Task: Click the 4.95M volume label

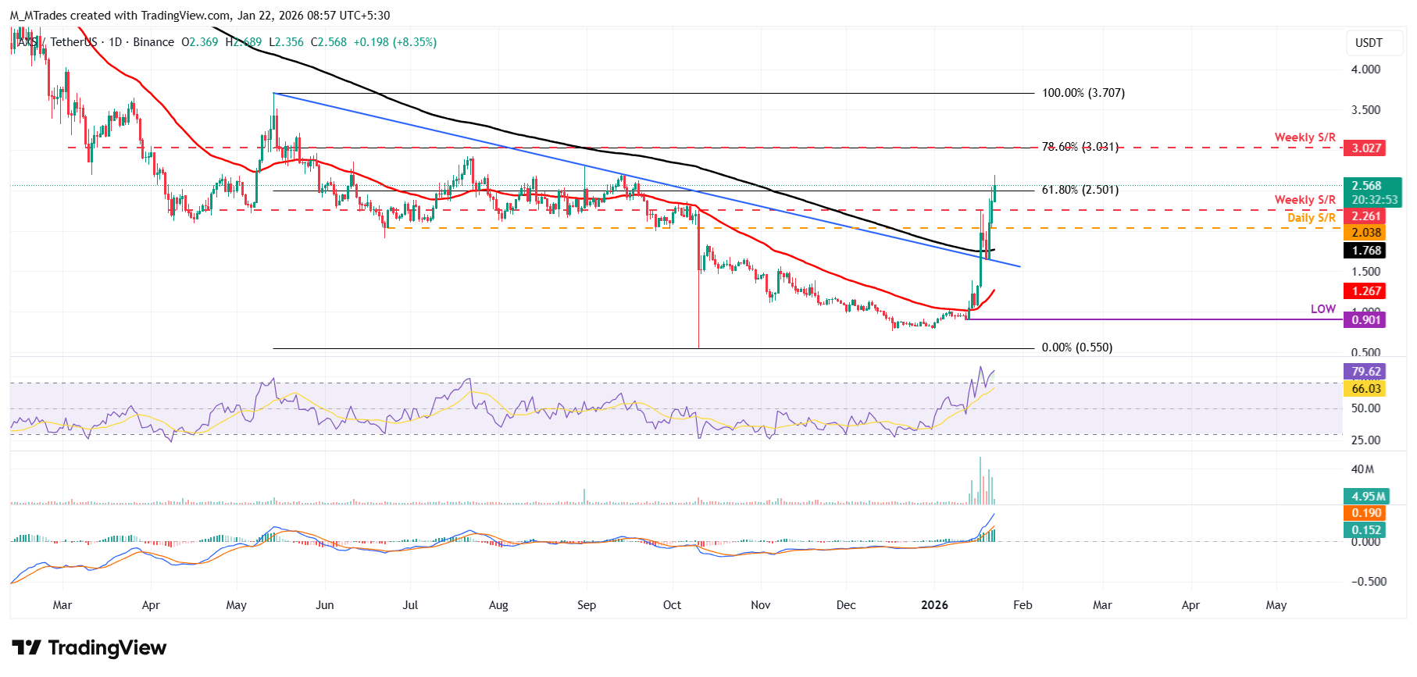Action: (1368, 497)
